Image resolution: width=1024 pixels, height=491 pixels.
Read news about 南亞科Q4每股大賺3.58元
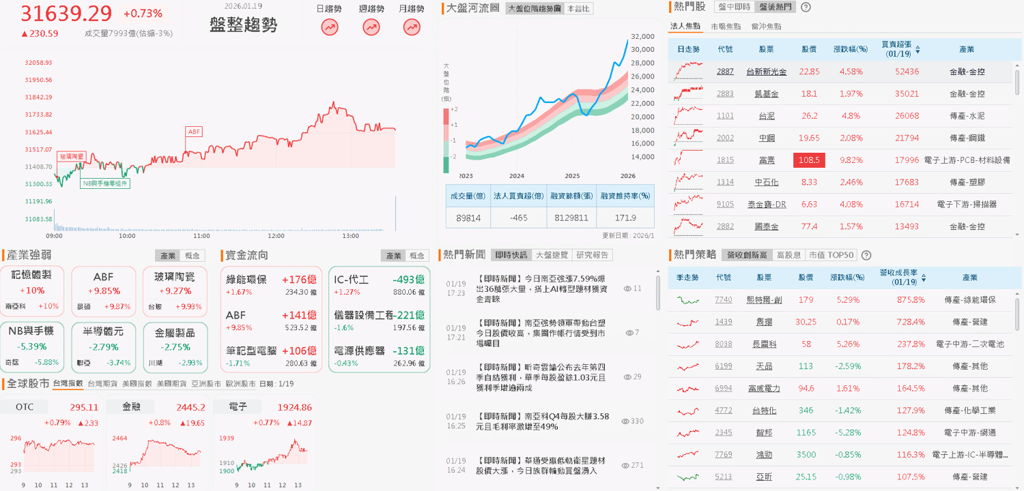[542, 421]
